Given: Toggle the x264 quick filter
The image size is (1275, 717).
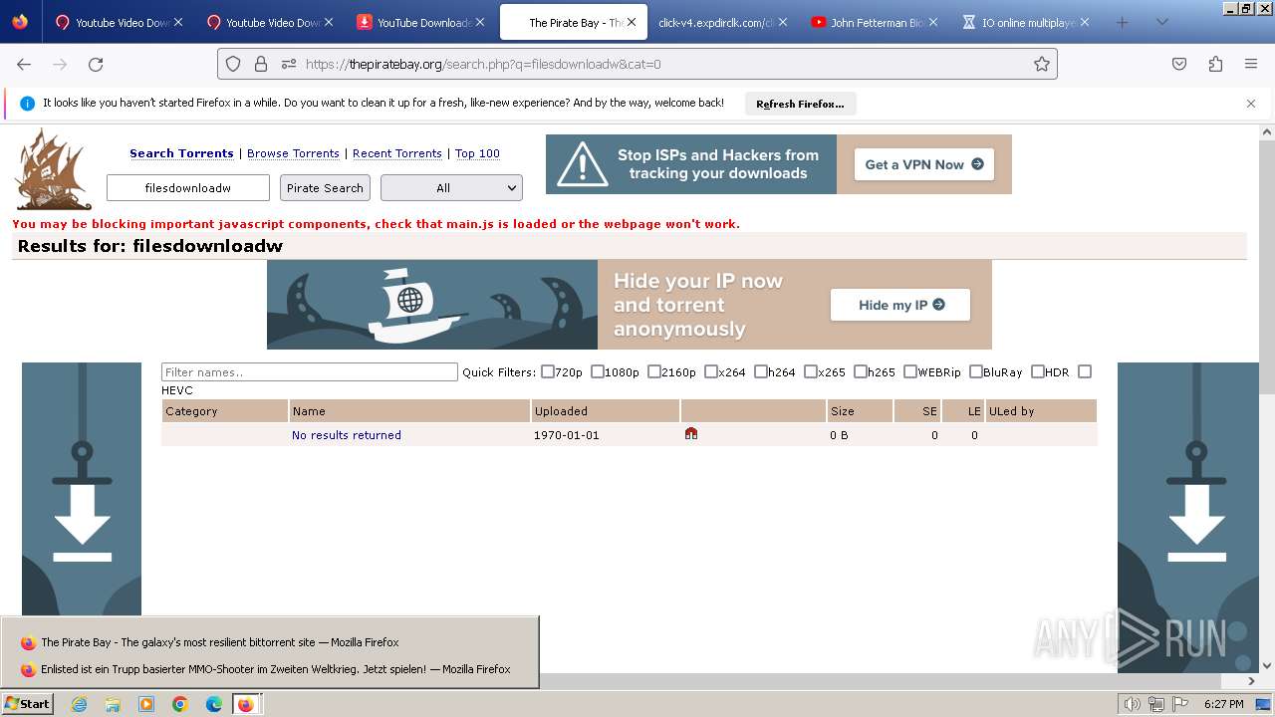Looking at the screenshot, I should 711,371.
